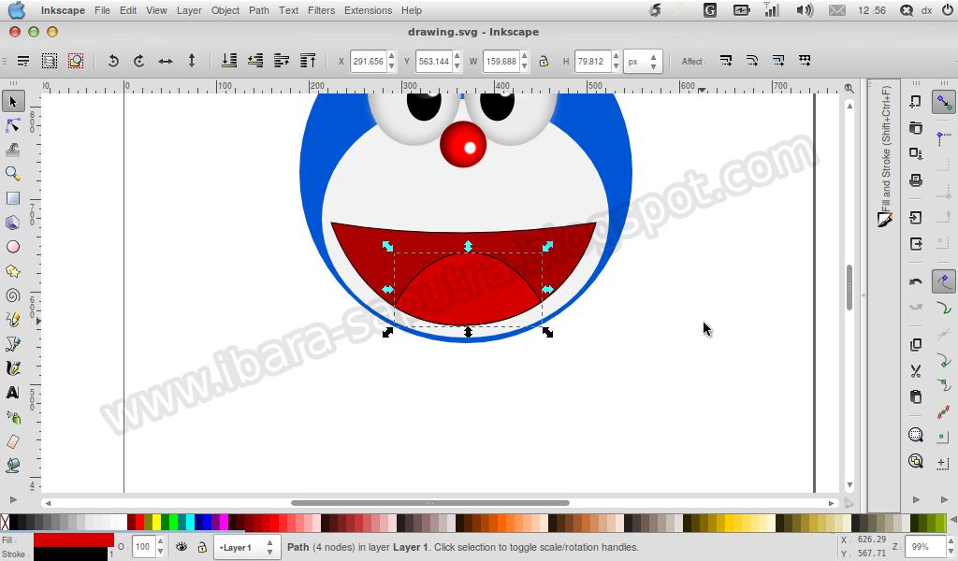This screenshot has width=958, height=561.
Task: Open the px unit dropdown
Action: point(643,61)
